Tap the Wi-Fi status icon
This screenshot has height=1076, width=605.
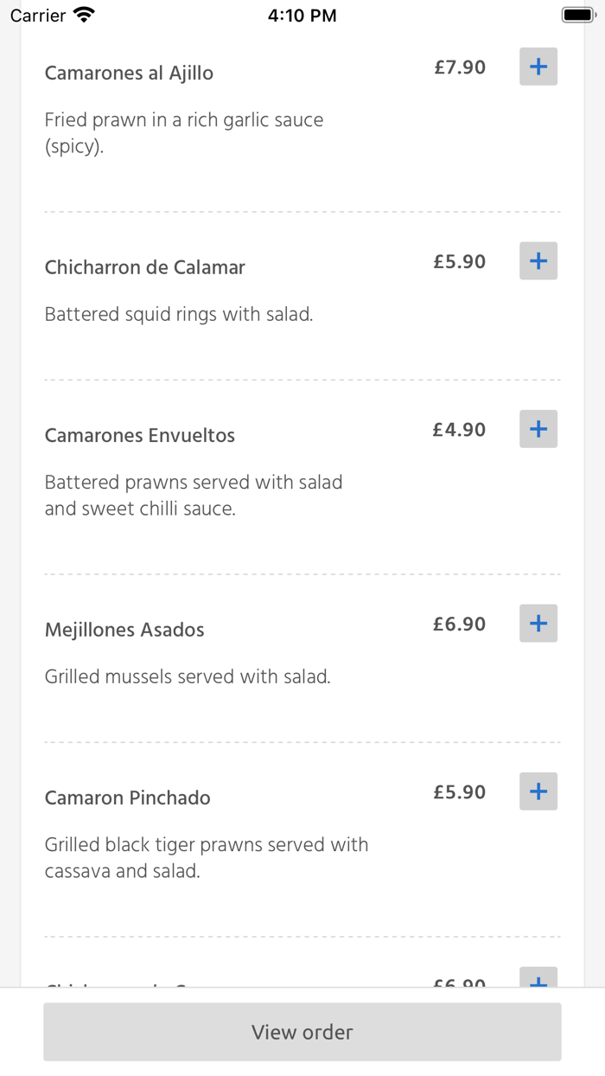[85, 15]
